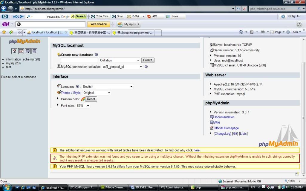Switch to the website programmer browser tab

click(x=133, y=33)
